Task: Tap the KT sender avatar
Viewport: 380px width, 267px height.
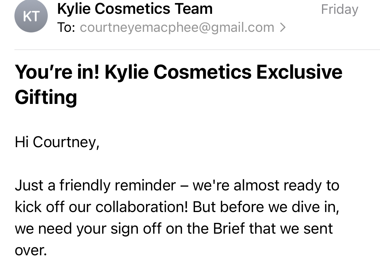Action: click(31, 16)
